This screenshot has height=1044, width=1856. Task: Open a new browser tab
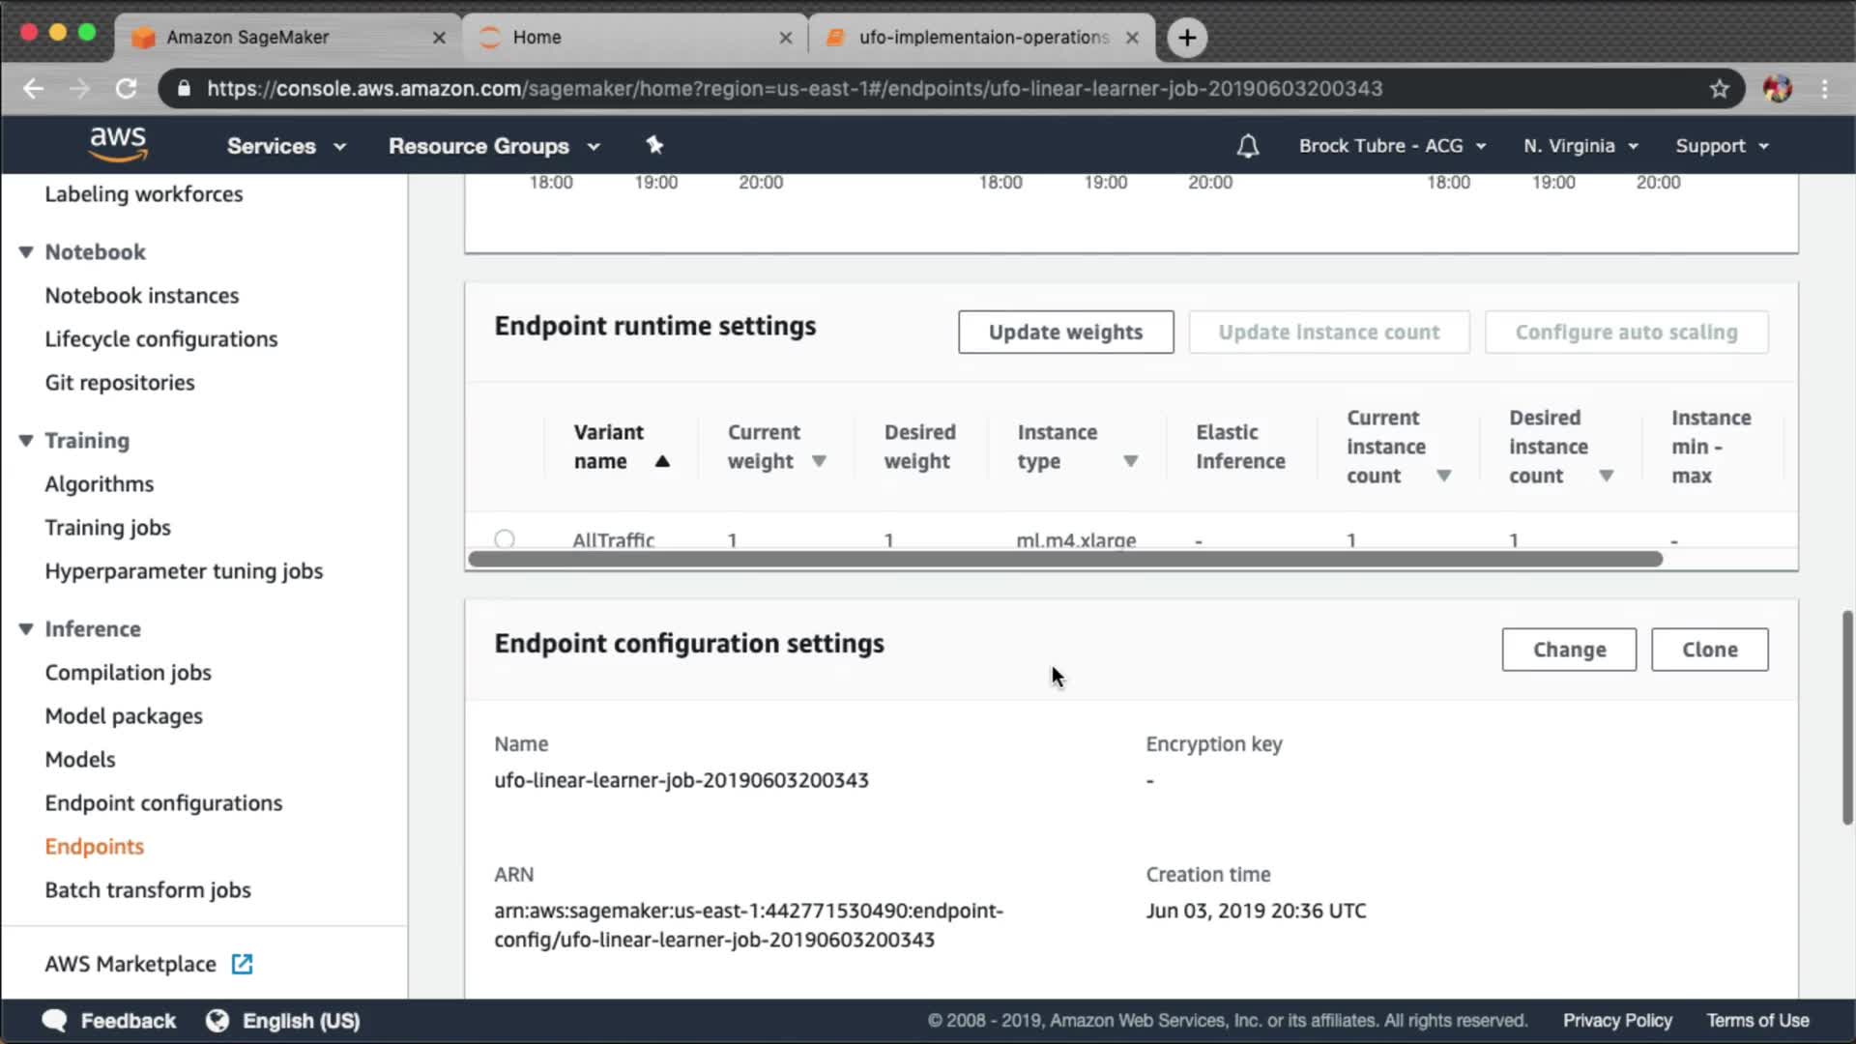[x=1187, y=38]
